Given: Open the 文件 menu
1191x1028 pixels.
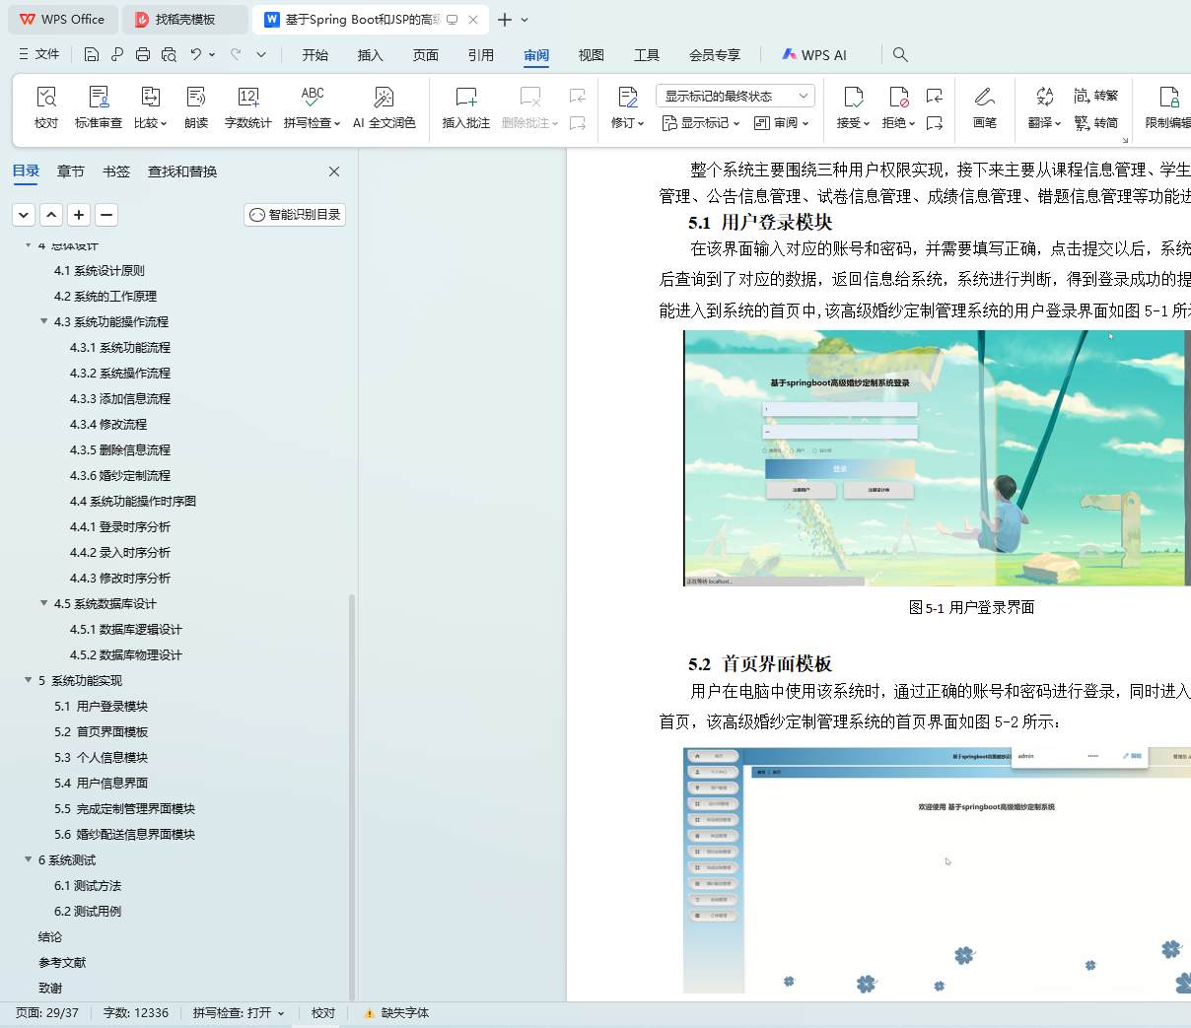Looking at the screenshot, I should click(x=38, y=54).
